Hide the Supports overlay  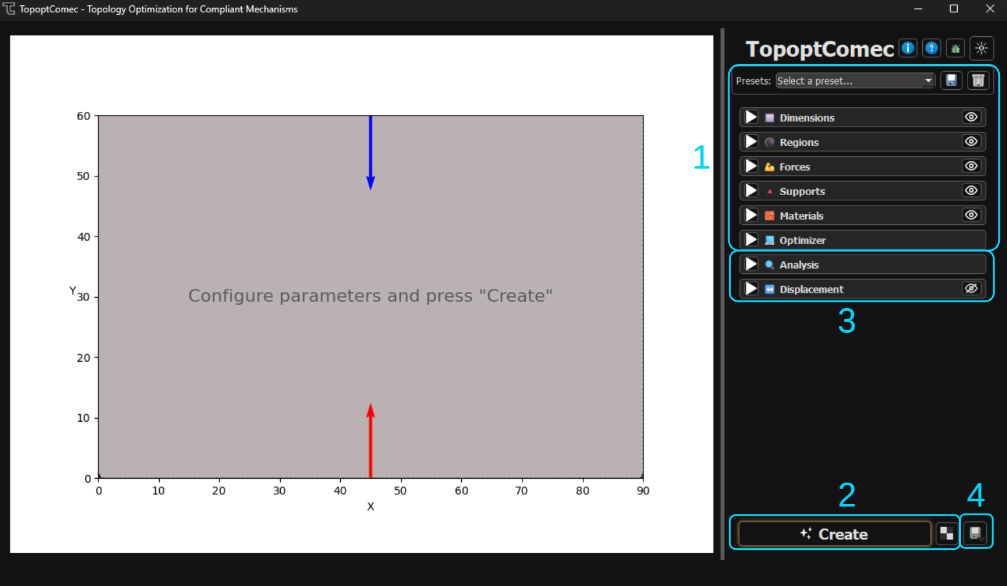click(971, 190)
